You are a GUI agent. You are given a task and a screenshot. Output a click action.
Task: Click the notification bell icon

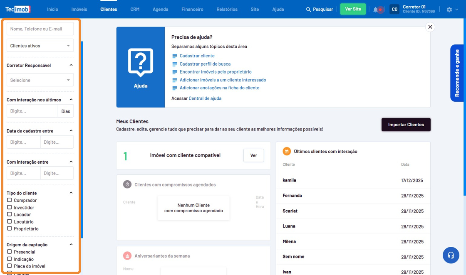coord(376,9)
